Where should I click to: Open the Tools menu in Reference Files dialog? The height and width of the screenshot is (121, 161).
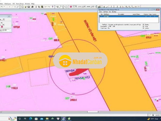coord(101,12)
